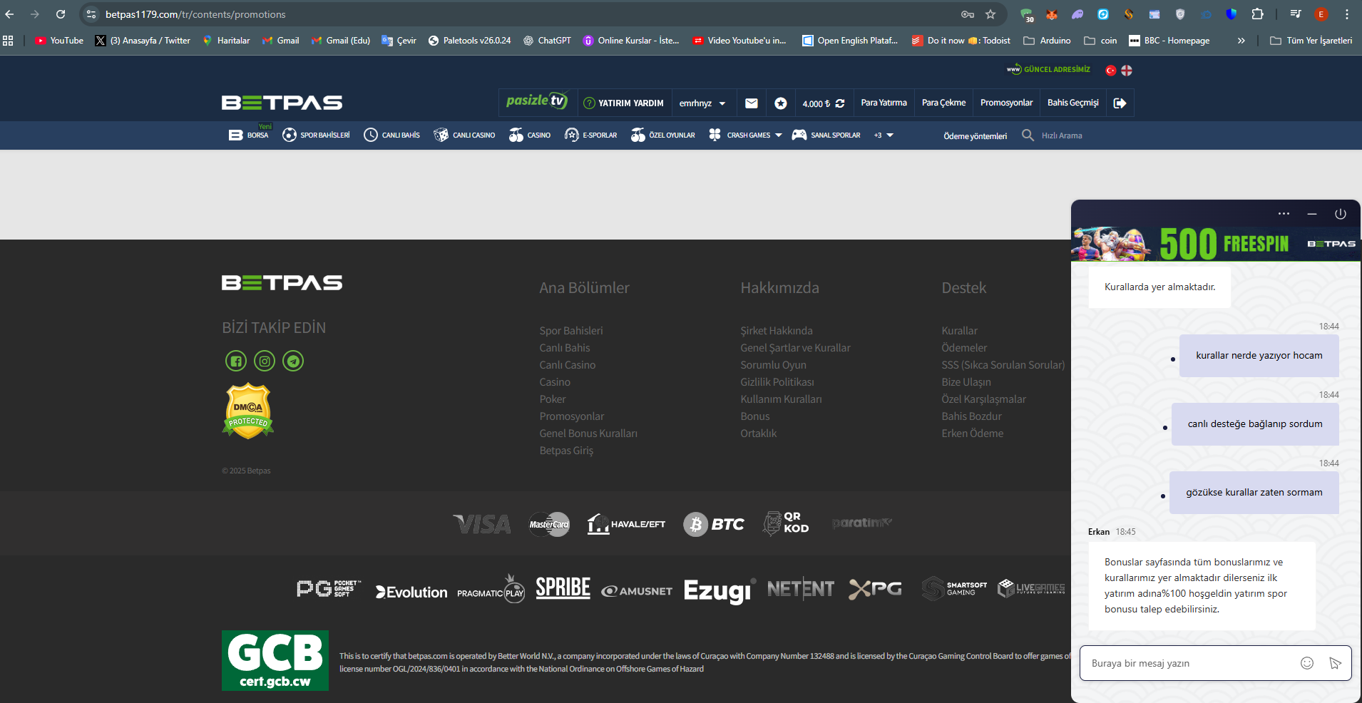This screenshot has height=703, width=1362.
Task: Open the Bize Ulaşın footer link
Action: click(x=966, y=382)
